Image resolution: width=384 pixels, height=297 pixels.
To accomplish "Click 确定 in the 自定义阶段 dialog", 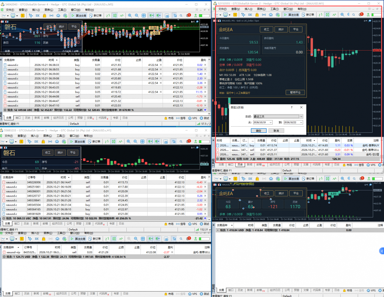I will (x=259, y=130).
